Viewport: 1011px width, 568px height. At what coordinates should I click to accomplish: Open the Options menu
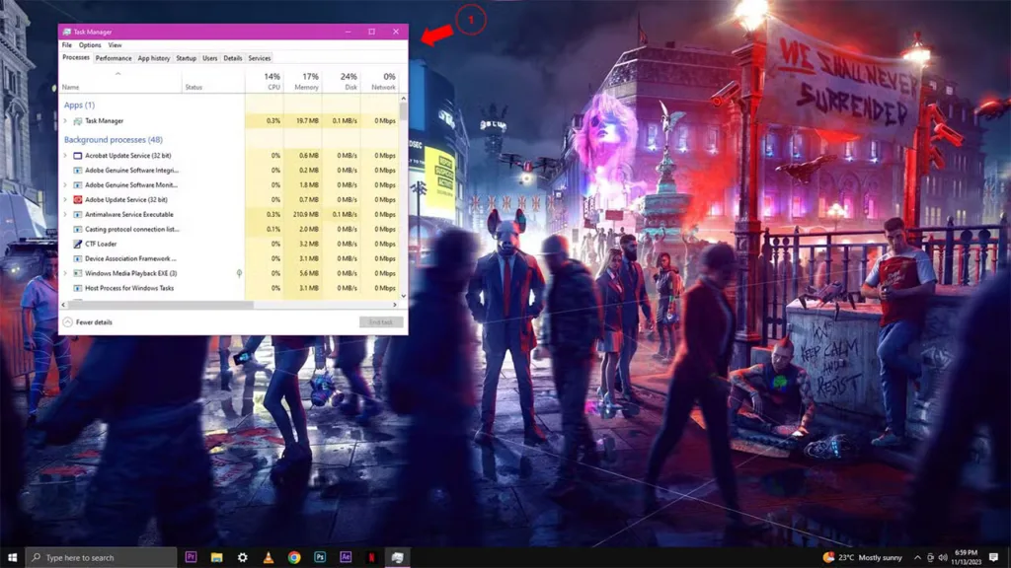coord(90,45)
